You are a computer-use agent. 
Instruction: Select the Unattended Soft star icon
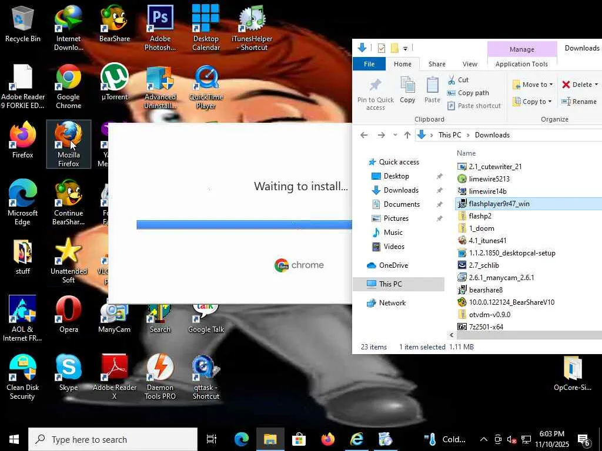(x=68, y=260)
